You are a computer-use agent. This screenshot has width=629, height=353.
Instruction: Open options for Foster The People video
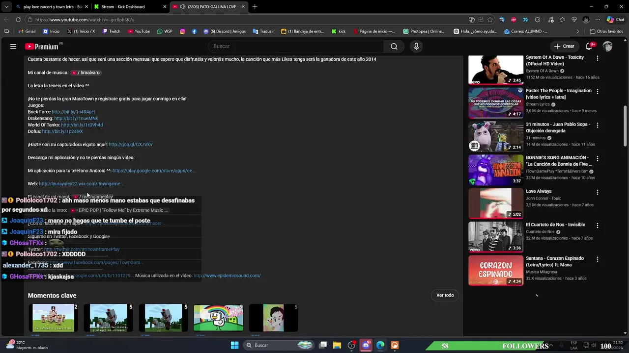pos(598,92)
